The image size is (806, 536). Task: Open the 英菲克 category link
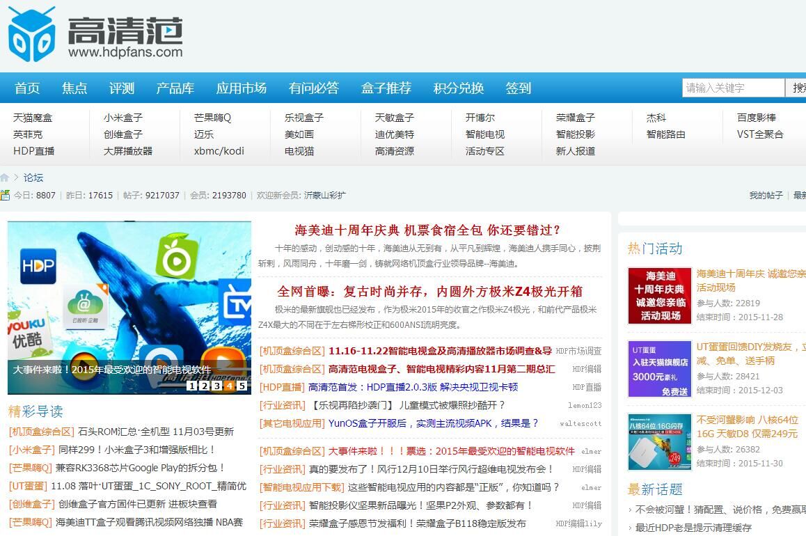29,134
